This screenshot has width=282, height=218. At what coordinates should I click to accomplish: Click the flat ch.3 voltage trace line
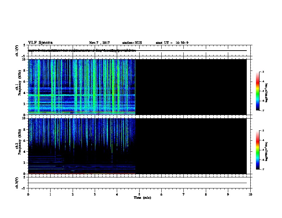(x=137, y=183)
